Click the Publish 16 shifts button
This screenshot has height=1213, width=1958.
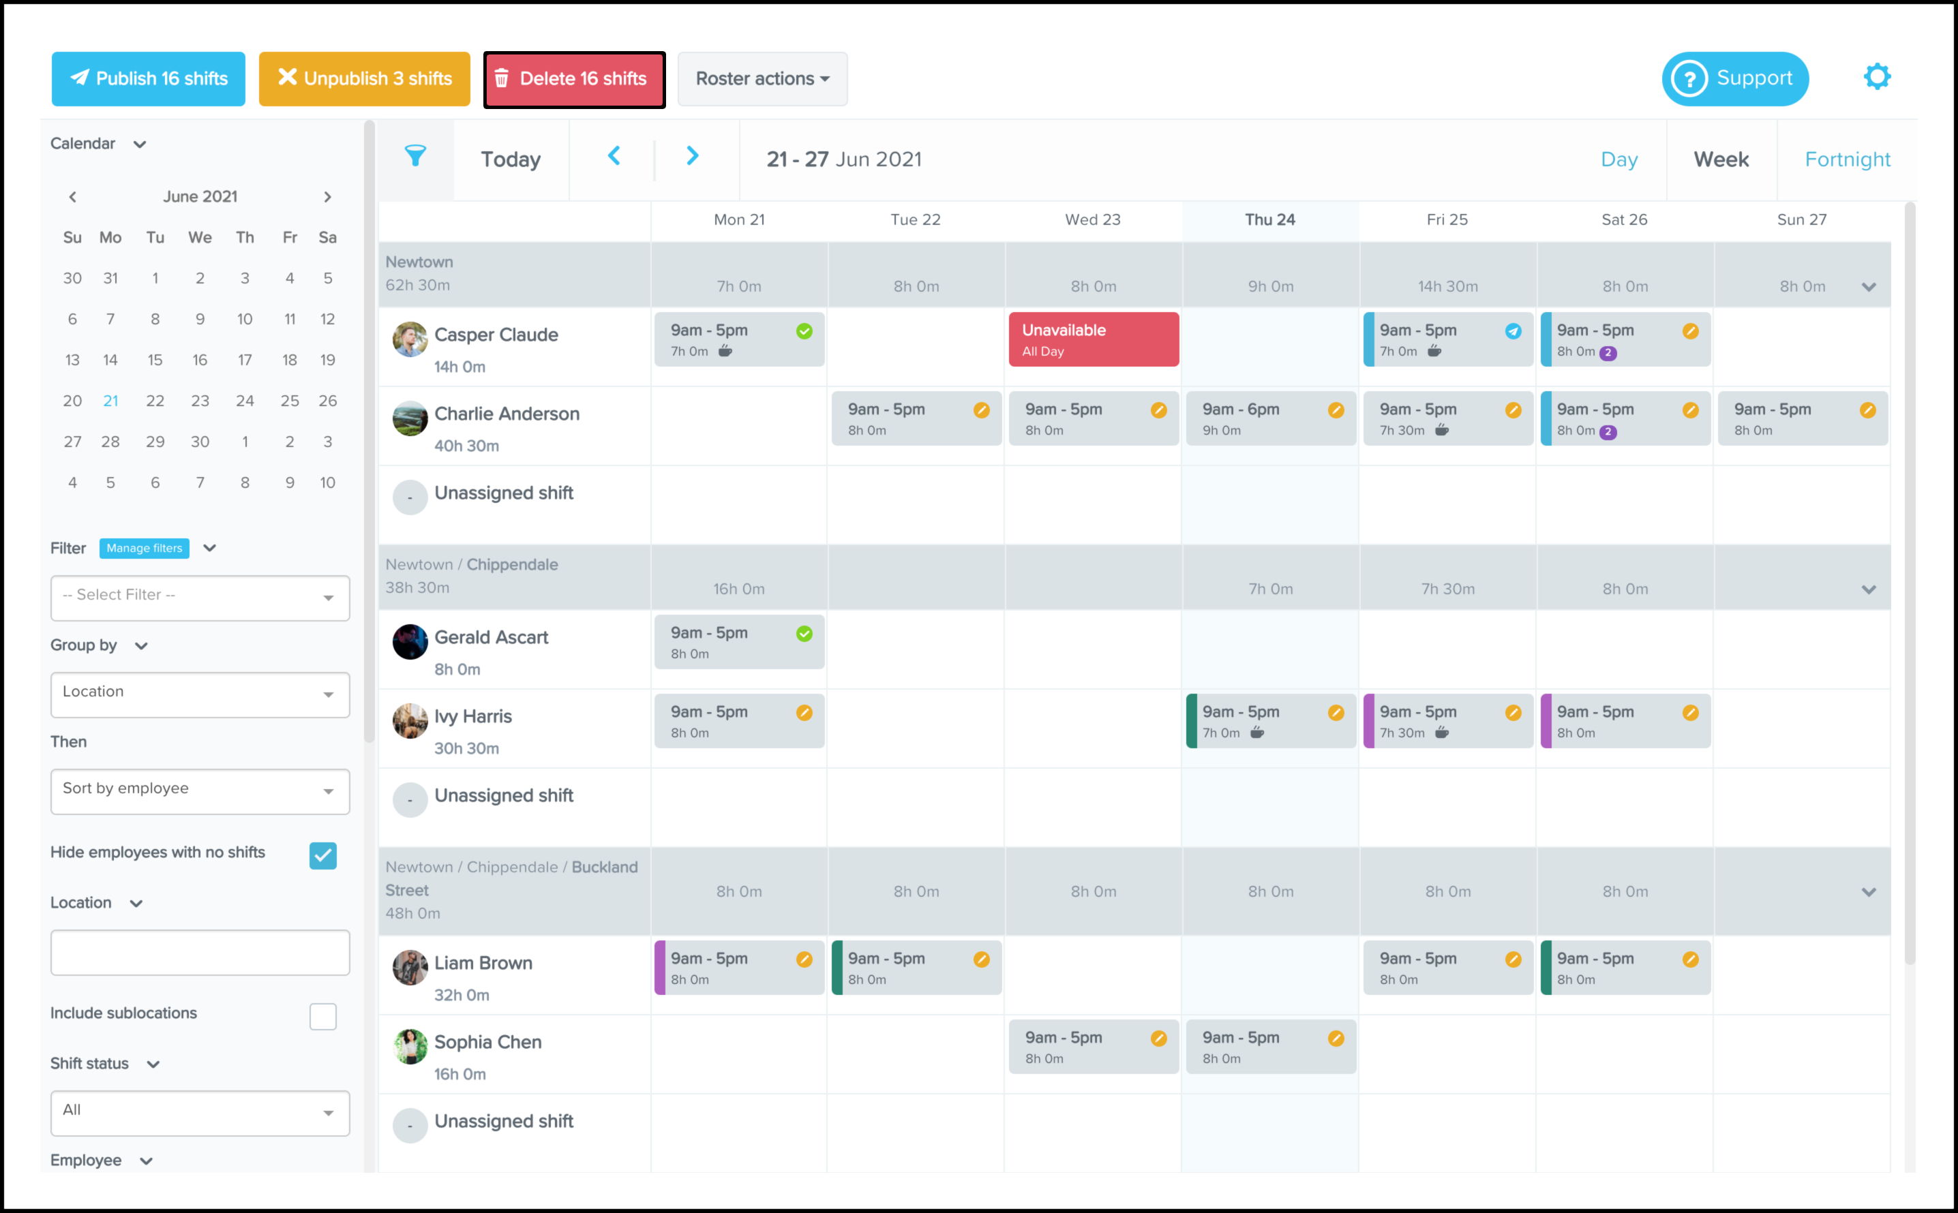[x=149, y=78]
